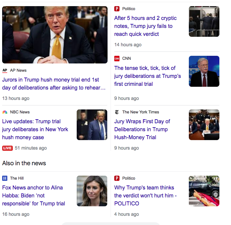Click the red LIVE badge
Viewport: 231px width, 225px height.
point(7,148)
